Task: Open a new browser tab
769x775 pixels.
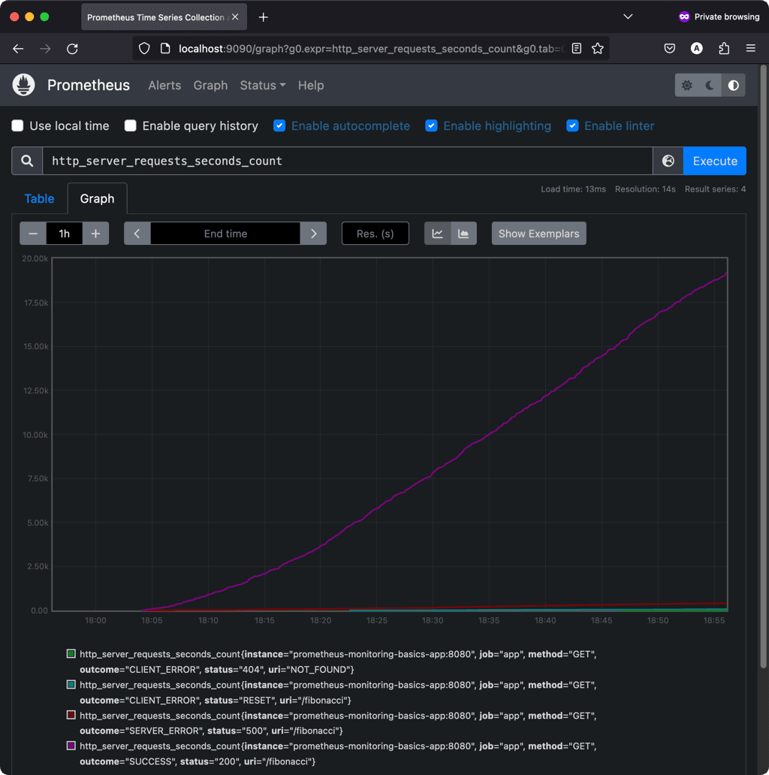Action: point(264,17)
